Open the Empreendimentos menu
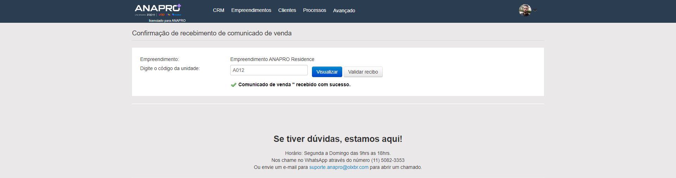Image resolution: width=676 pixels, height=178 pixels. point(251,11)
